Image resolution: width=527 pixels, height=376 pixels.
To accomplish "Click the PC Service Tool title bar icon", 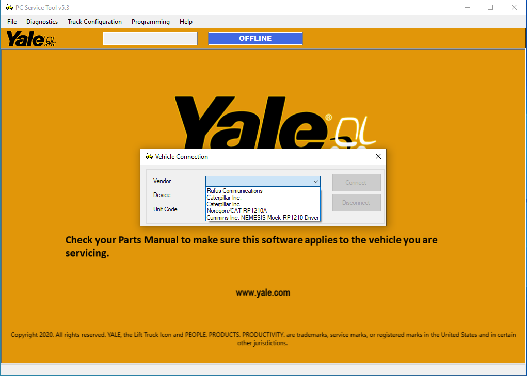I will click(x=9, y=7).
